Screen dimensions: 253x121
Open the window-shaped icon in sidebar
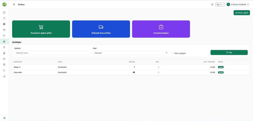coord(4,18)
